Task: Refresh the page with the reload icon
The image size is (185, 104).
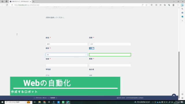Action: coord(7,5)
